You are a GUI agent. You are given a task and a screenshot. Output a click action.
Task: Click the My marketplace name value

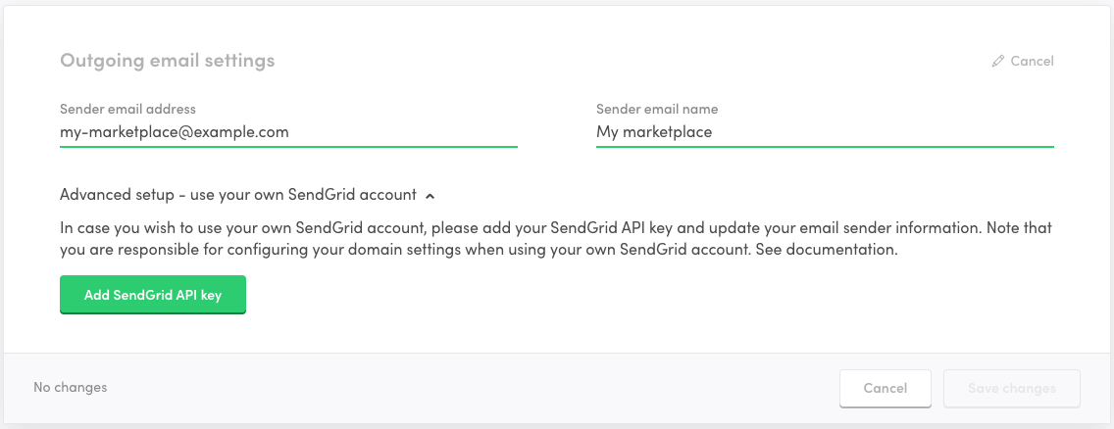pyautogui.click(x=654, y=131)
